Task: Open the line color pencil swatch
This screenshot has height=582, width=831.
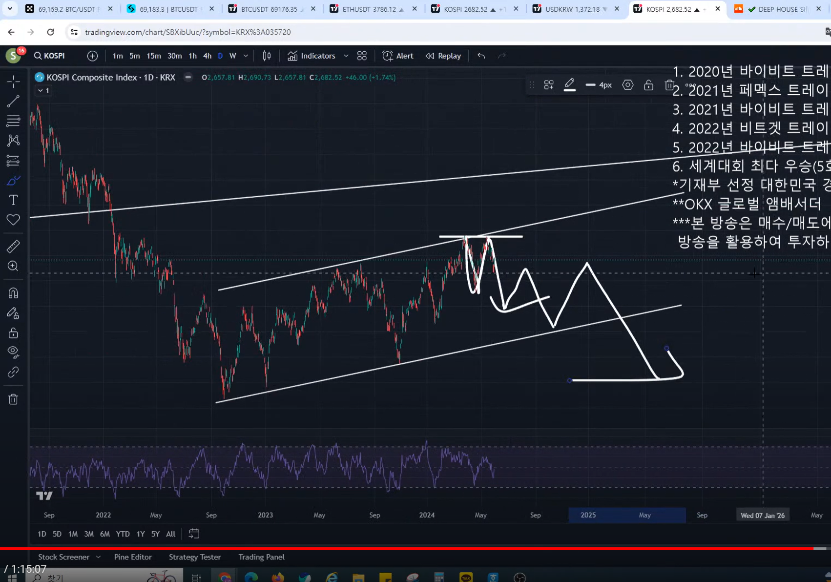Action: [570, 85]
